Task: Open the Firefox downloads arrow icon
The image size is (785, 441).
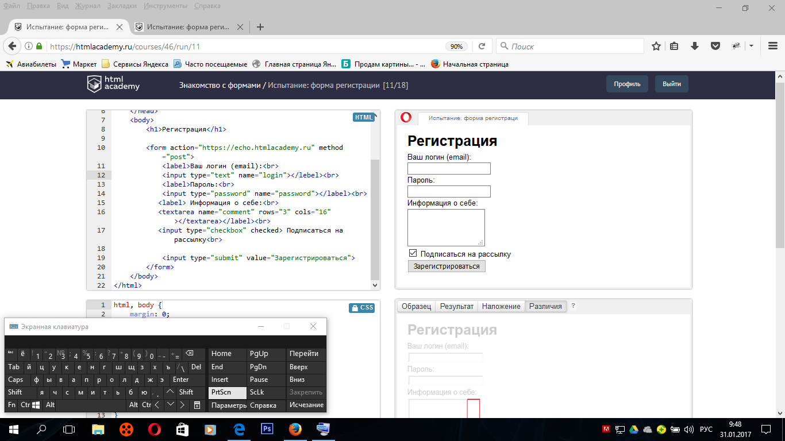Action: pyautogui.click(x=694, y=47)
